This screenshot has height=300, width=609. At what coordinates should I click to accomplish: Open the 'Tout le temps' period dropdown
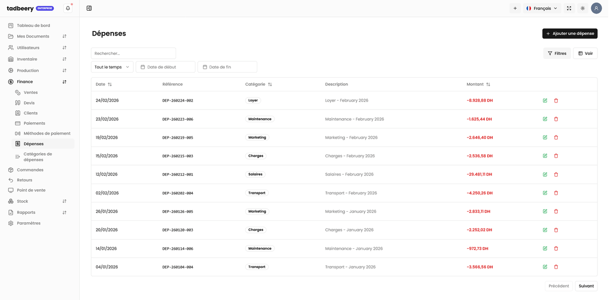[112, 67]
